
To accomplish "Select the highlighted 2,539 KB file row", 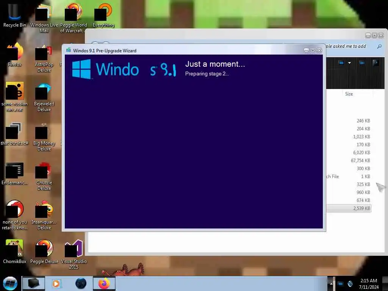I will pos(349,208).
